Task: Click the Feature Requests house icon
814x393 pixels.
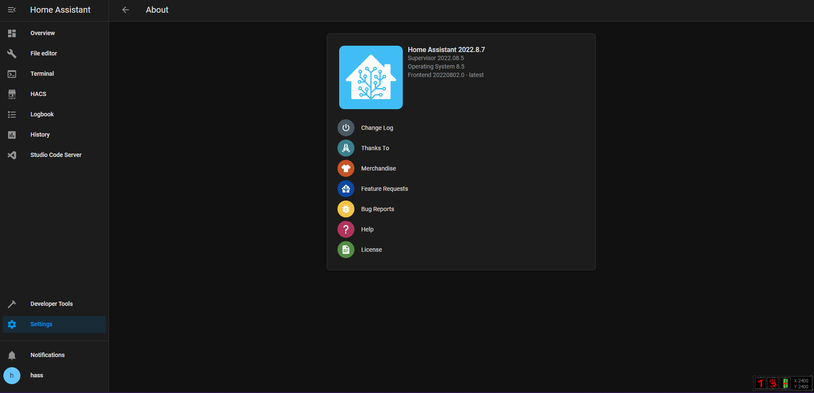Action: click(x=346, y=189)
